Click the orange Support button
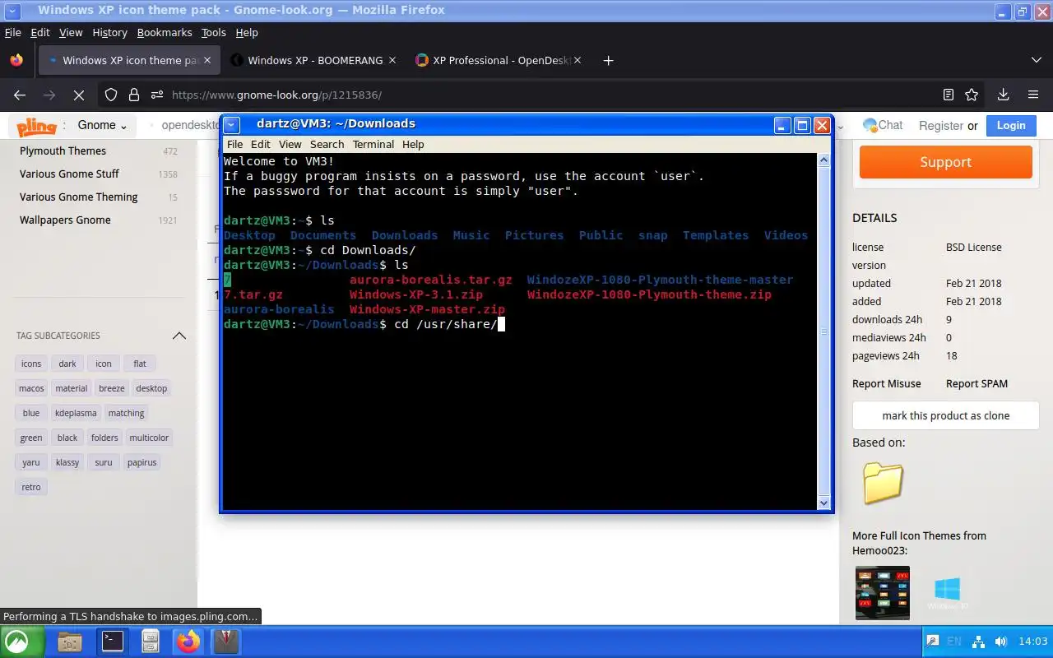Viewport: 1053px width, 658px height. (x=945, y=162)
